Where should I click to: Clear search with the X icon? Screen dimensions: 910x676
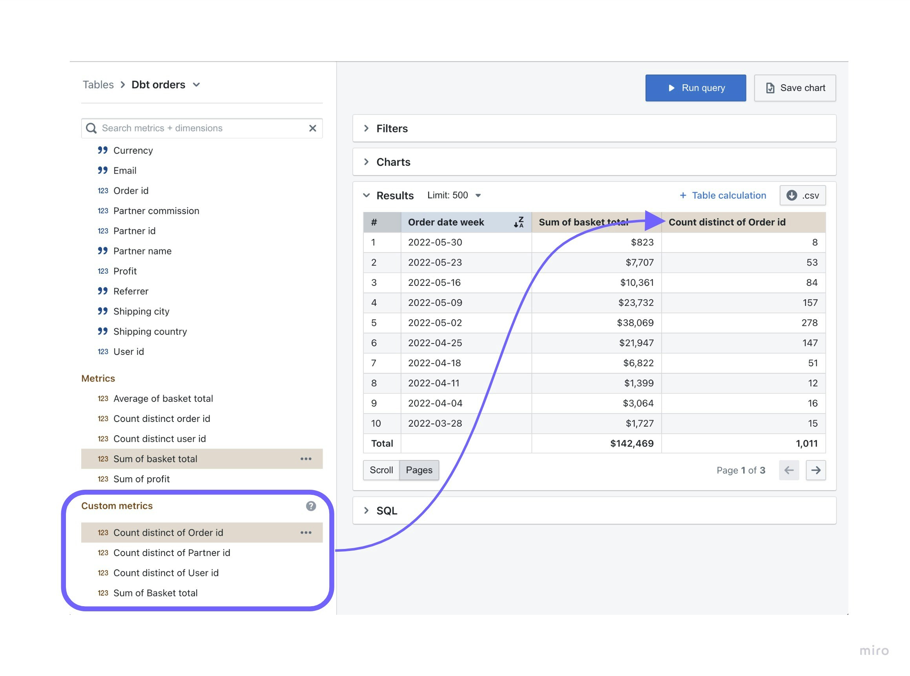(312, 128)
